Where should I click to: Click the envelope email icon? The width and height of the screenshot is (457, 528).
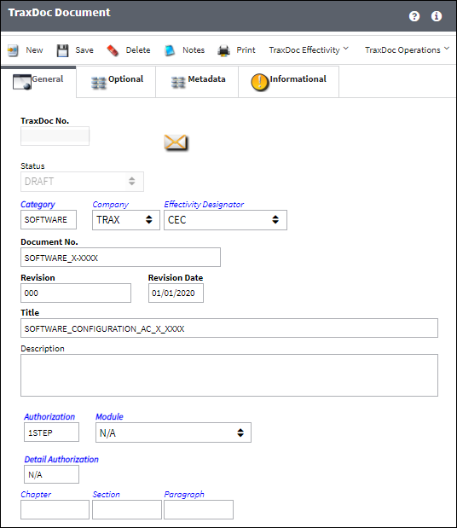176,142
